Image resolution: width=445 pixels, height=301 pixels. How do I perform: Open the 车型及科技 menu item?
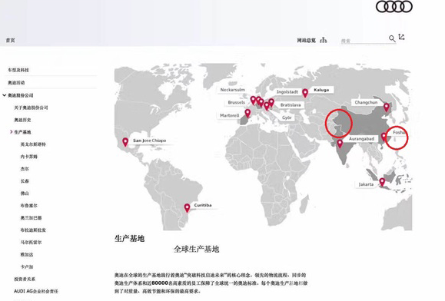(x=18, y=70)
